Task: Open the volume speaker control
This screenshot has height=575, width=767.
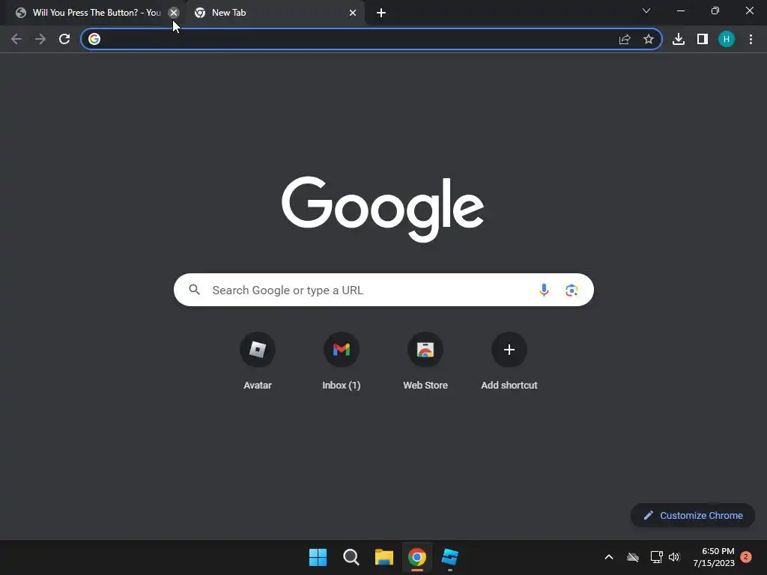Action: (674, 557)
